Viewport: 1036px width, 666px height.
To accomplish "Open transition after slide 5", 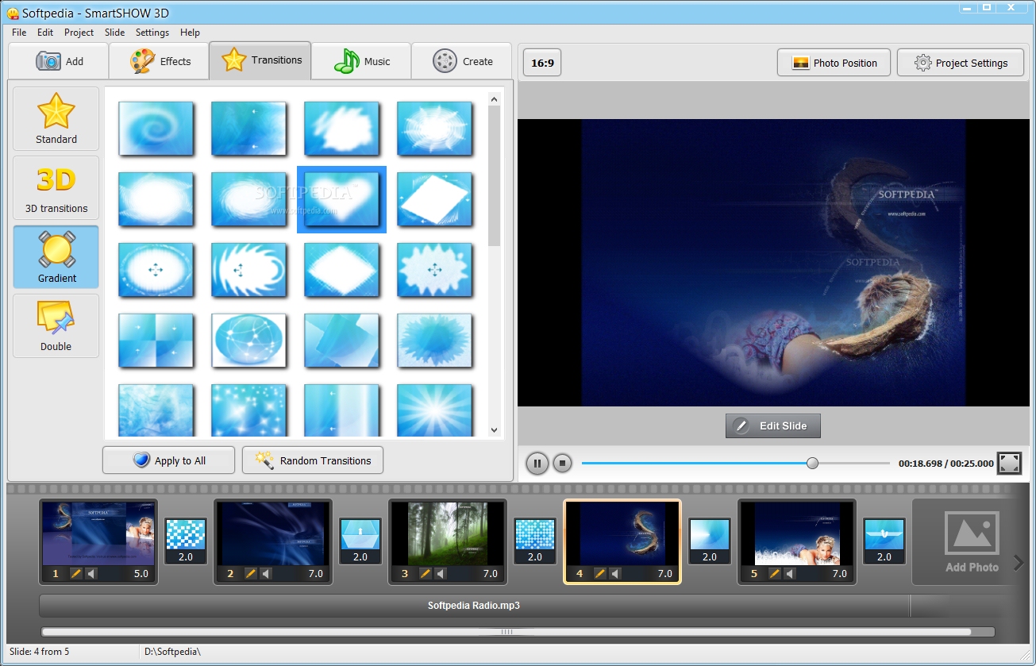I will [884, 541].
